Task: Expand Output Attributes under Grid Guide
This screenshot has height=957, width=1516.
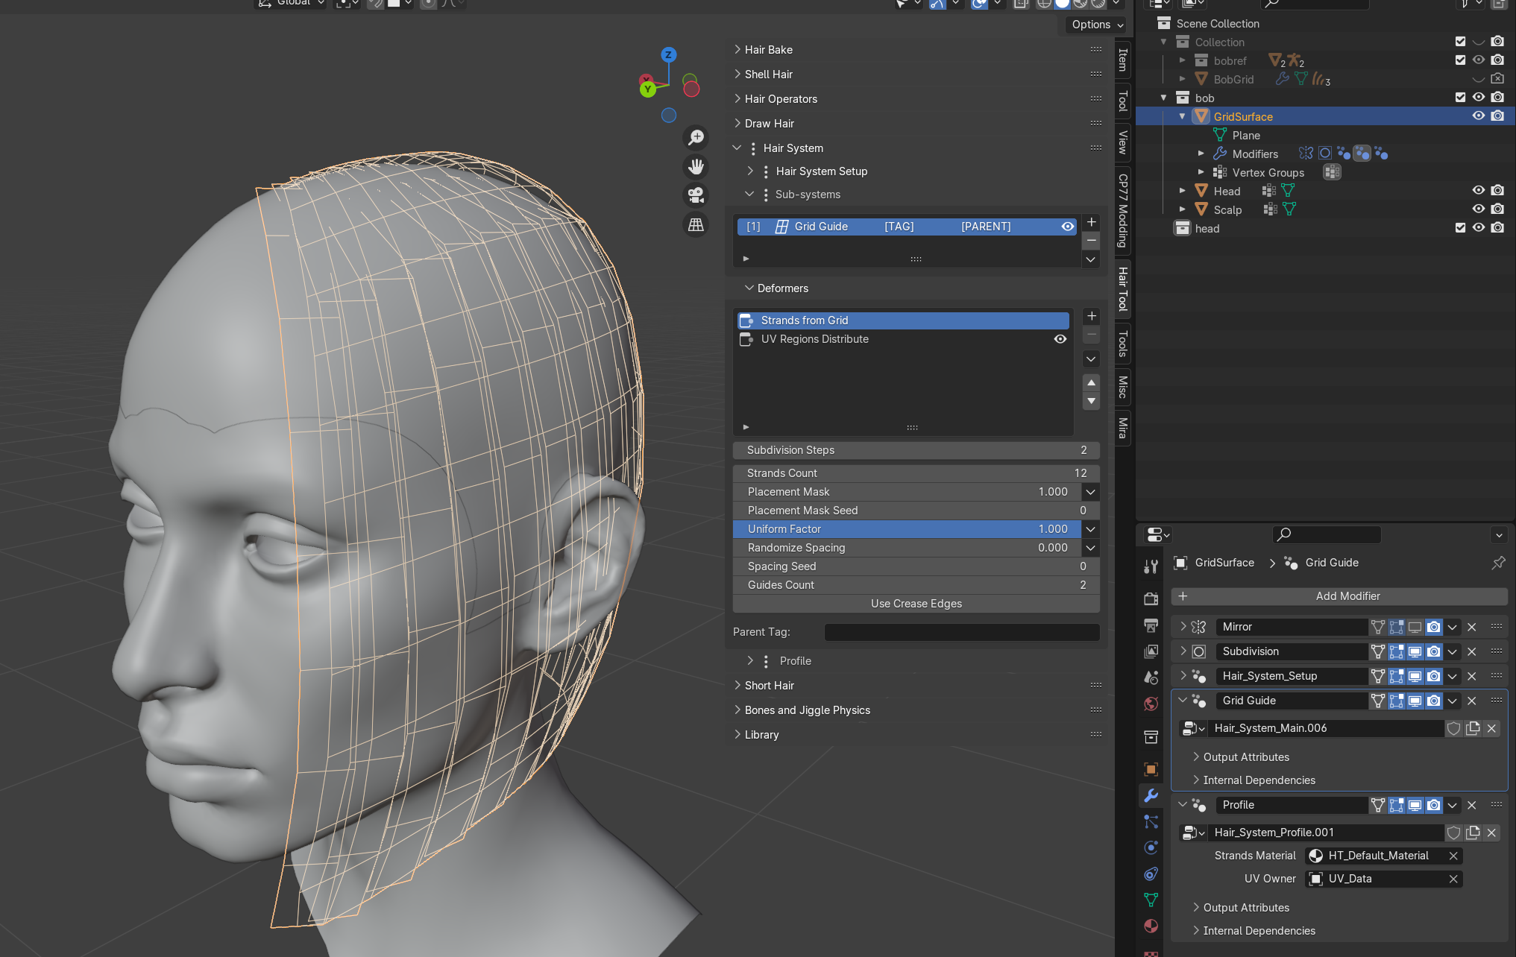Action: coord(1245,757)
